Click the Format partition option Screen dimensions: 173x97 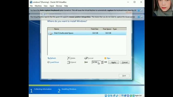point(89,58)
